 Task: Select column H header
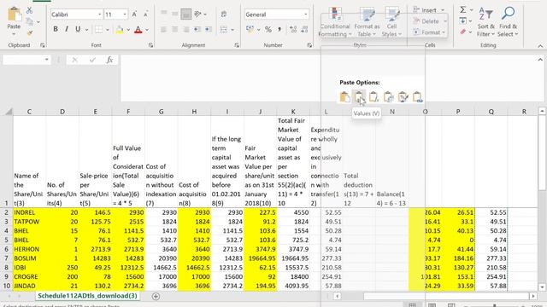pyautogui.click(x=194, y=112)
